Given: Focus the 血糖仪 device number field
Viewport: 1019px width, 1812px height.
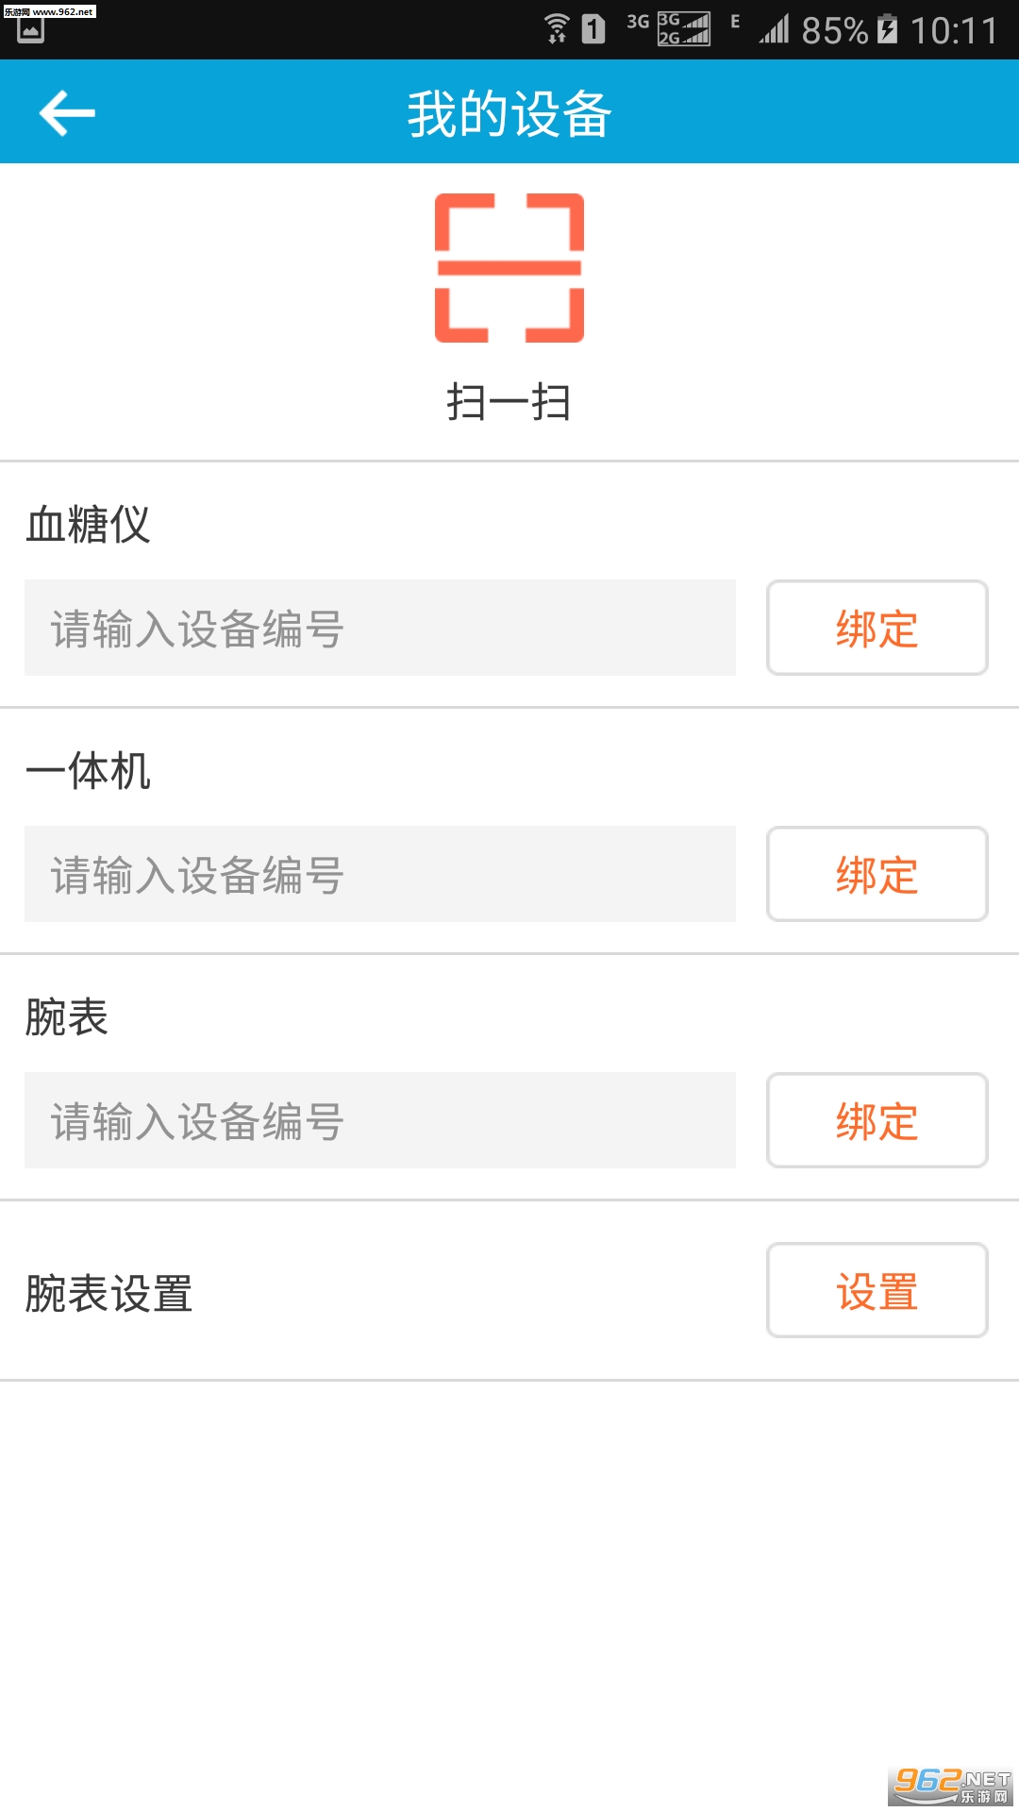Looking at the screenshot, I should point(380,629).
